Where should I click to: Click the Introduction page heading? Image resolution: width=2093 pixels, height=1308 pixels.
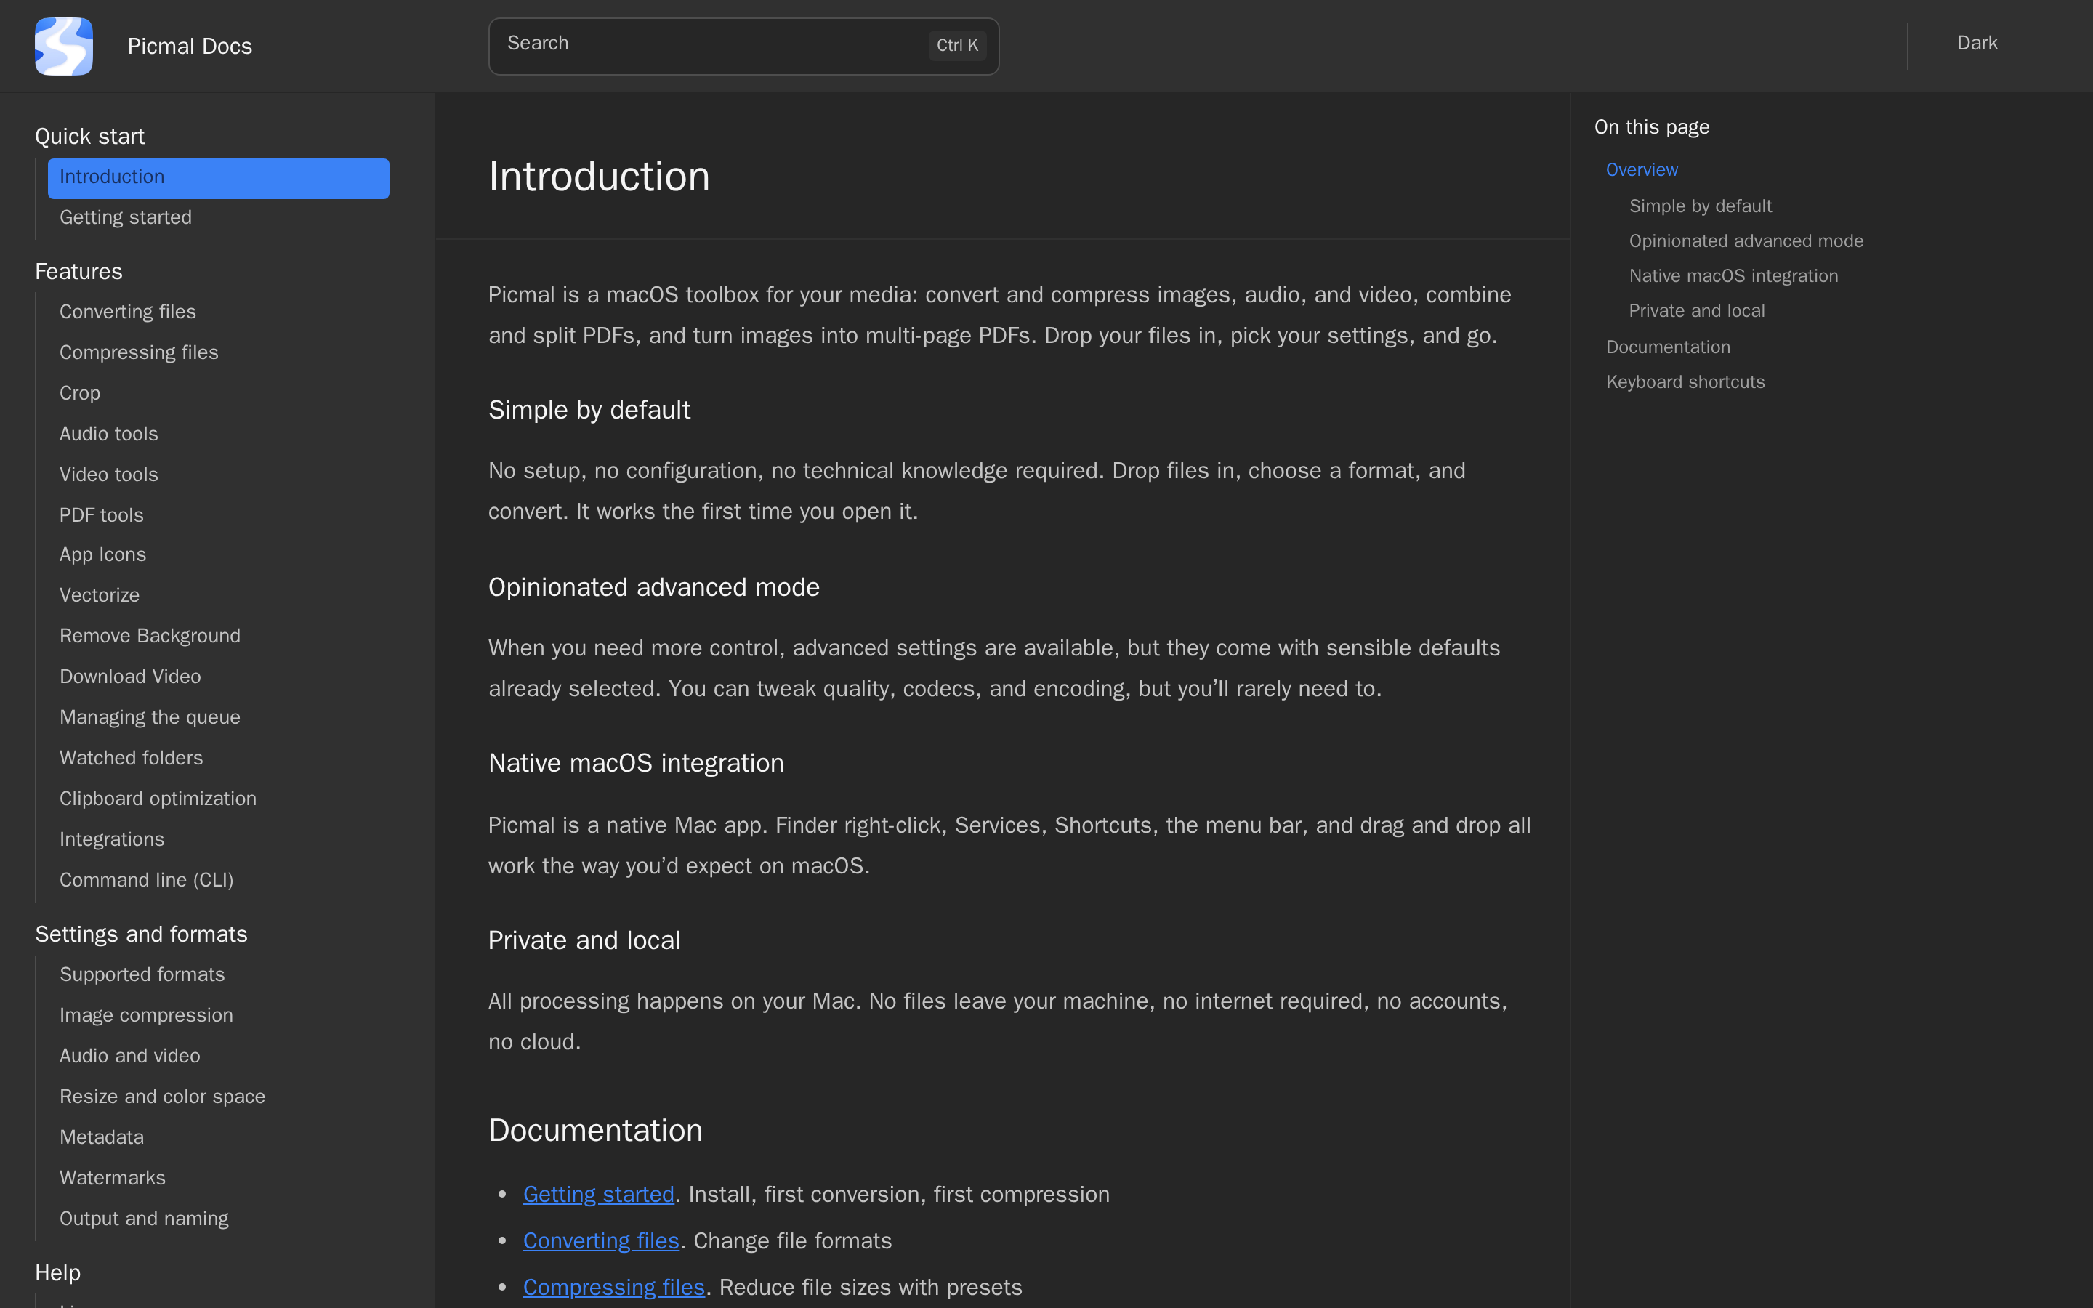point(599,177)
